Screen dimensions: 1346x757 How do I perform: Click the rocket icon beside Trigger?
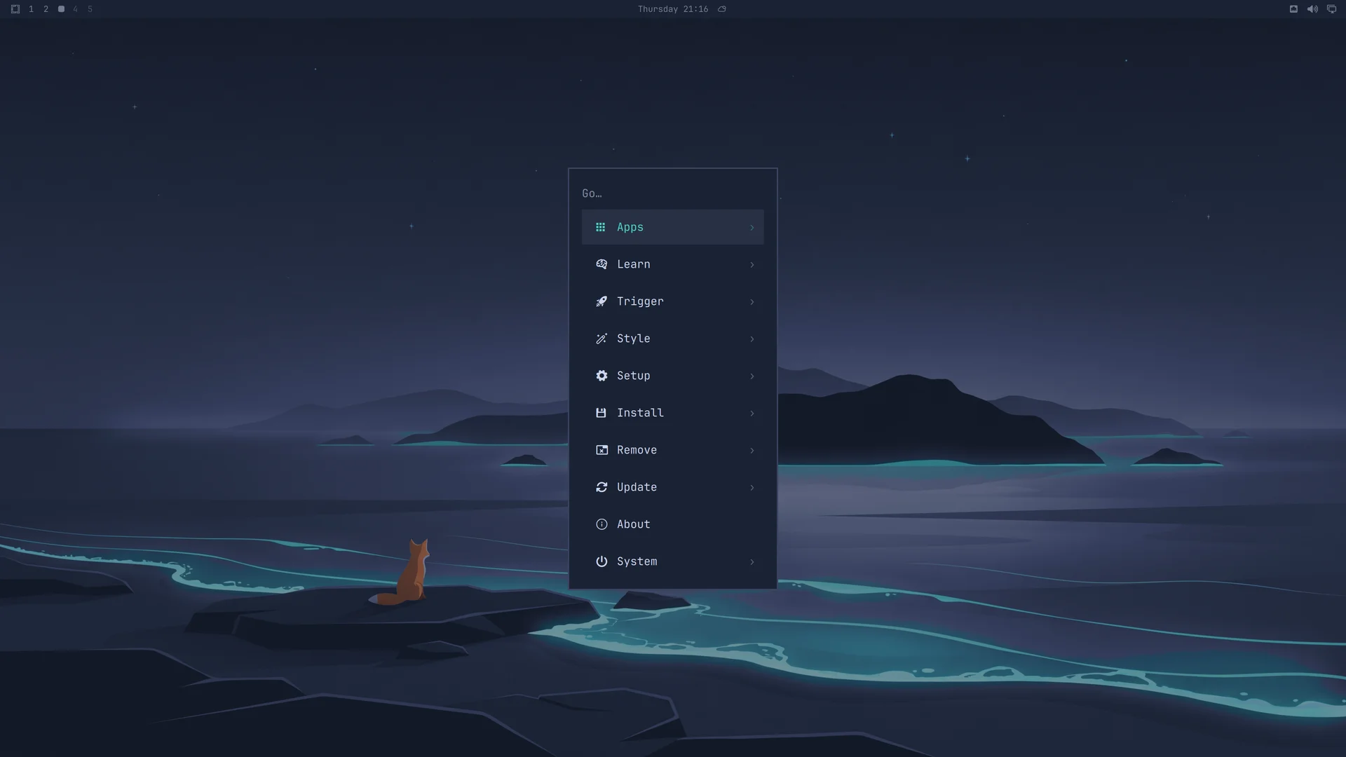coord(601,301)
